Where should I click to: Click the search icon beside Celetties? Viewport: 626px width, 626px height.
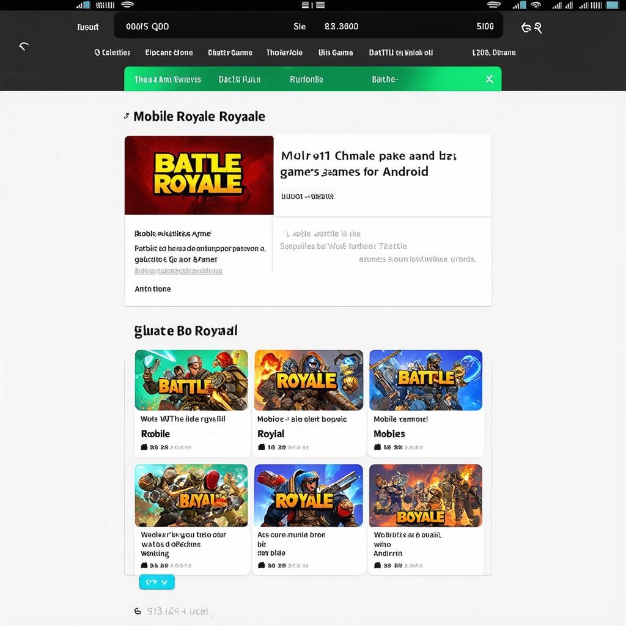click(97, 53)
